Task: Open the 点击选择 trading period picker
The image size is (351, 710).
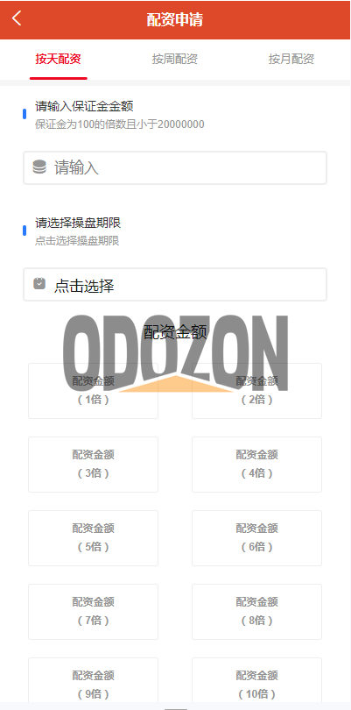Action: point(175,284)
